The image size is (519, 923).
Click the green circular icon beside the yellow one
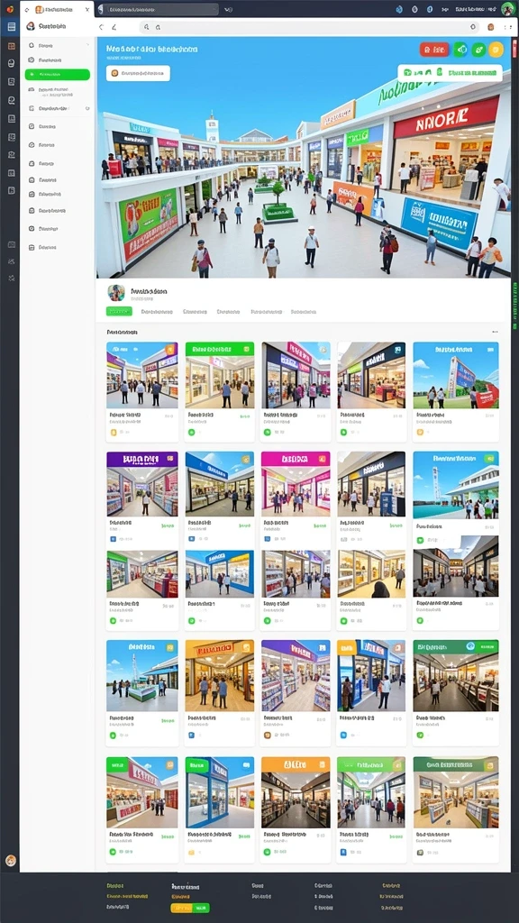point(478,50)
